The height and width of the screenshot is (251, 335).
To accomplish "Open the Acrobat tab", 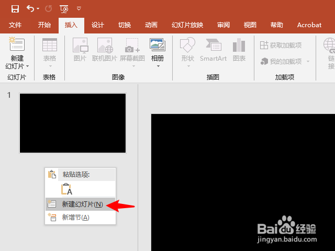I will pyautogui.click(x=309, y=25).
